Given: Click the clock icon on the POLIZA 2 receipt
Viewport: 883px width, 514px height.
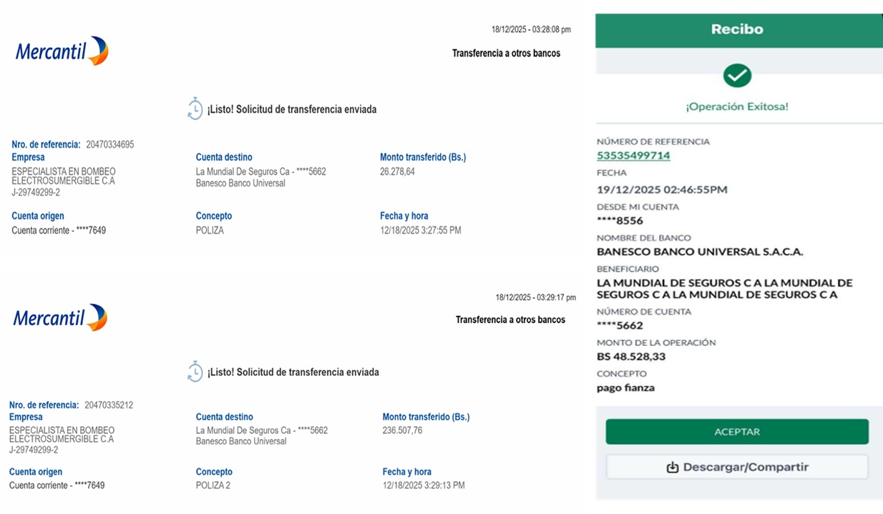Looking at the screenshot, I should point(195,371).
